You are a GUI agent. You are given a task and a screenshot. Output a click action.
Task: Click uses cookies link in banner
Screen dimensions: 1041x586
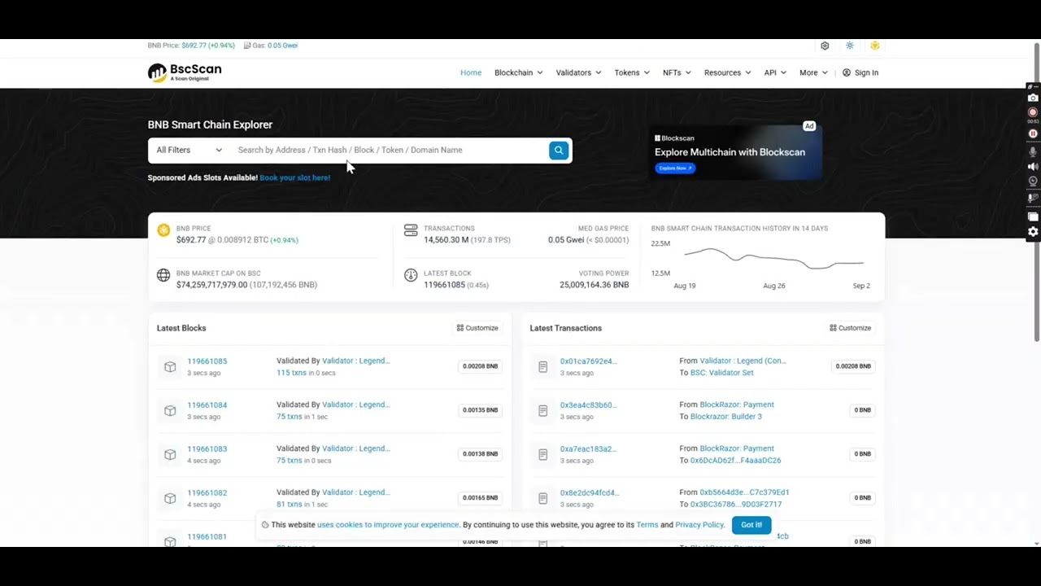388,525
